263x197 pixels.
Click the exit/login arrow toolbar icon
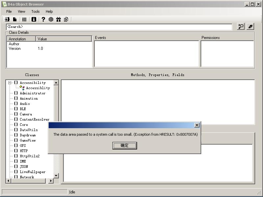(7, 19)
